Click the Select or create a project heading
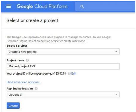The height and width of the screenshot is (112, 136). pyautogui.click(x=32, y=20)
